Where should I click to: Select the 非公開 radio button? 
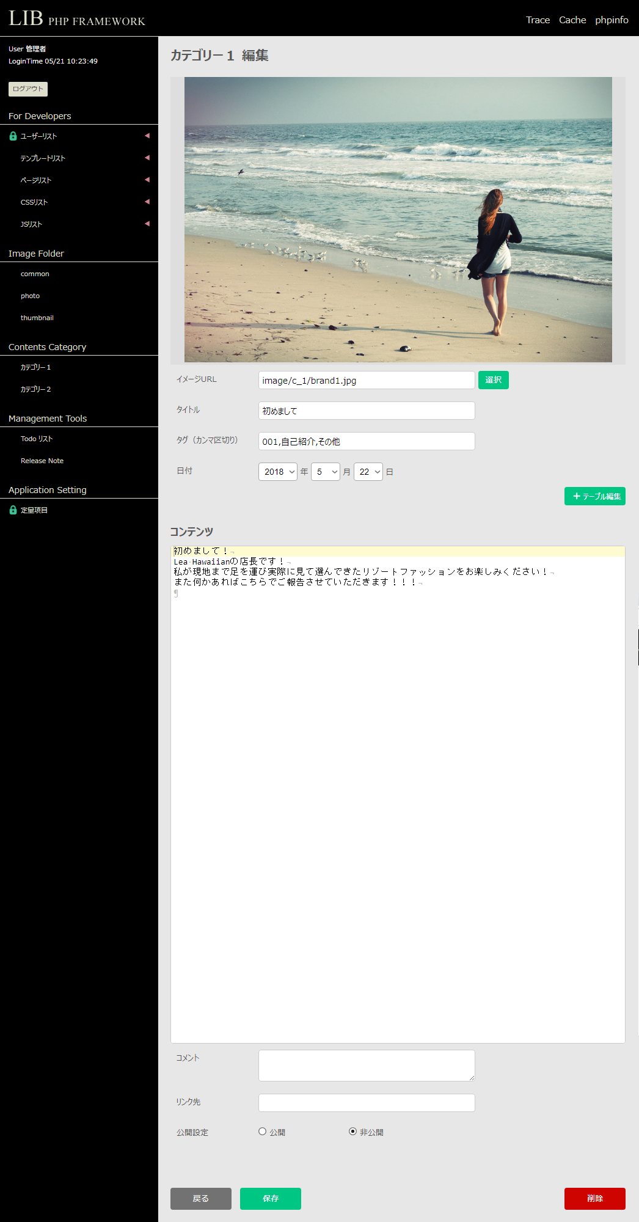pos(352,1132)
